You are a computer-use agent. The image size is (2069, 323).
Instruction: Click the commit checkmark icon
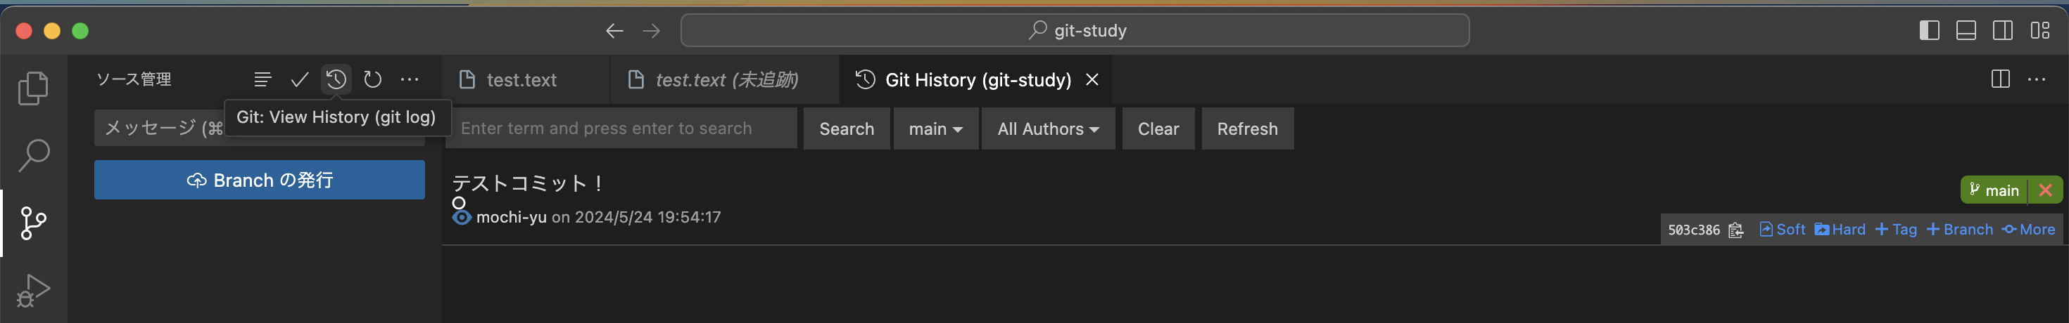point(300,79)
